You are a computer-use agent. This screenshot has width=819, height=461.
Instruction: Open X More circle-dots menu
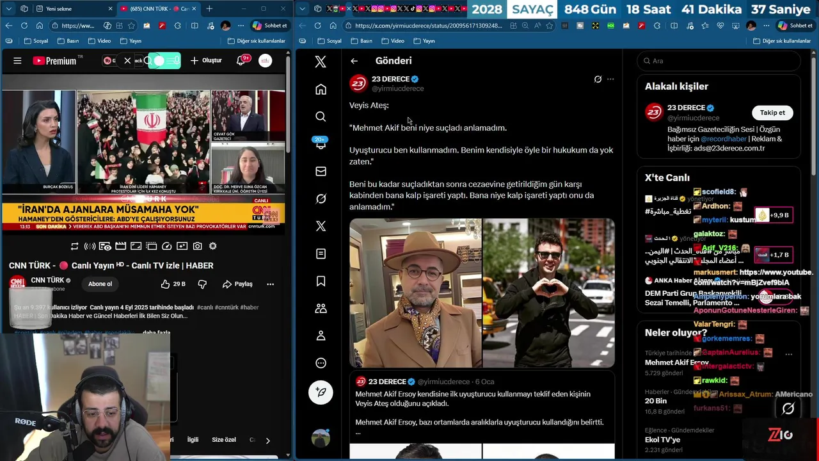point(321,363)
